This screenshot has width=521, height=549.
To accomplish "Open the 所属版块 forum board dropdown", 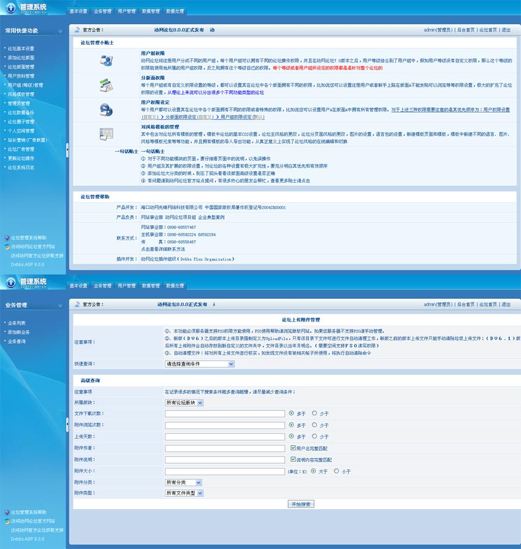I will pos(184,402).
